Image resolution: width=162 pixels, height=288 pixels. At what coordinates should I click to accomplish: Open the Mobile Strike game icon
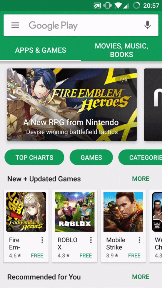click(123, 212)
